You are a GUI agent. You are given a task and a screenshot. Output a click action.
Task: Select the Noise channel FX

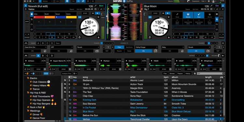pos(129,51)
